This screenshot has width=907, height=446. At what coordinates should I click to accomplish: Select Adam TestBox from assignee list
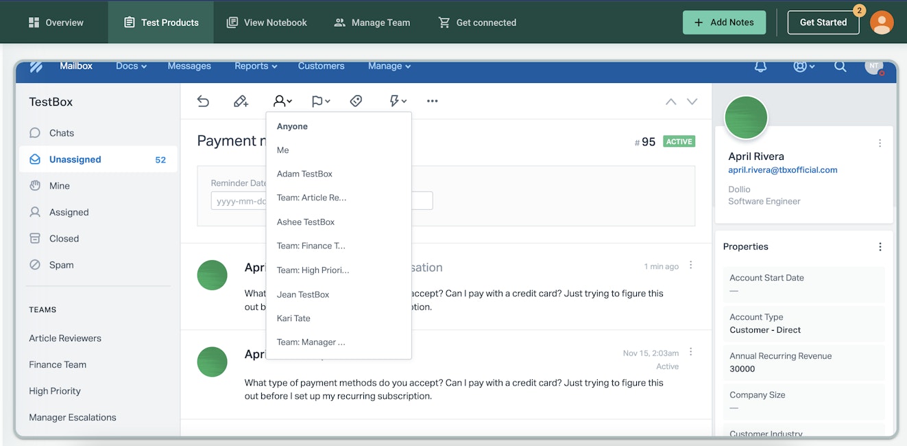click(x=304, y=174)
